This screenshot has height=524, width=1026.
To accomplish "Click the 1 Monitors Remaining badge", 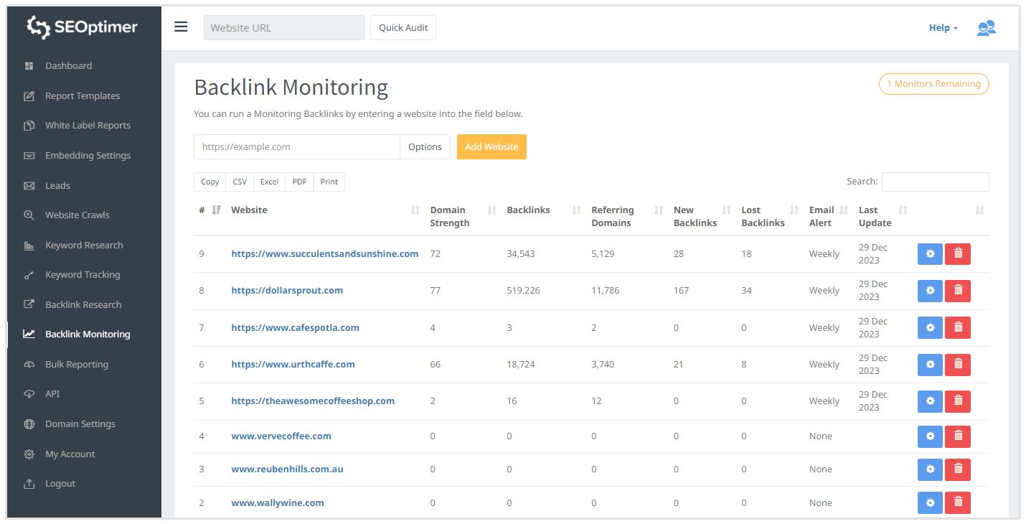I will tap(933, 84).
